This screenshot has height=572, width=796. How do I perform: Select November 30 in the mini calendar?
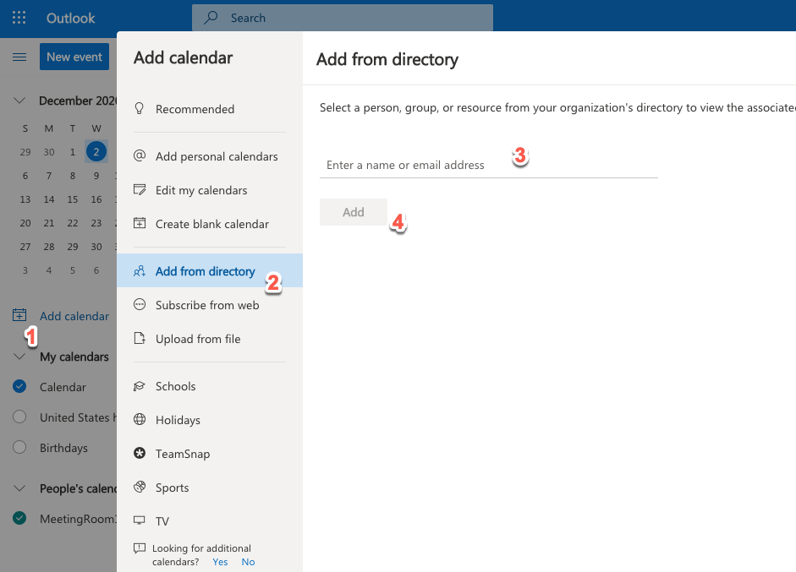coord(49,151)
